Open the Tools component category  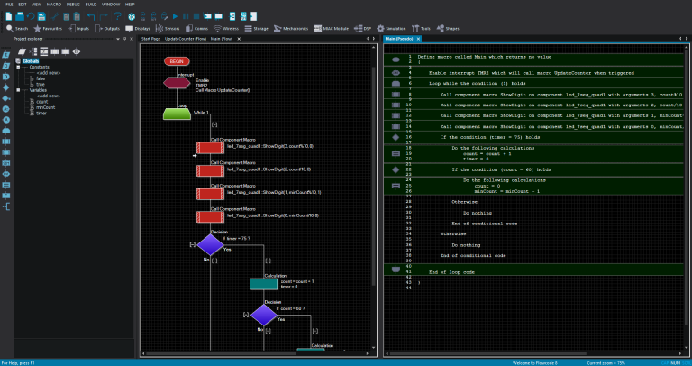click(x=421, y=28)
